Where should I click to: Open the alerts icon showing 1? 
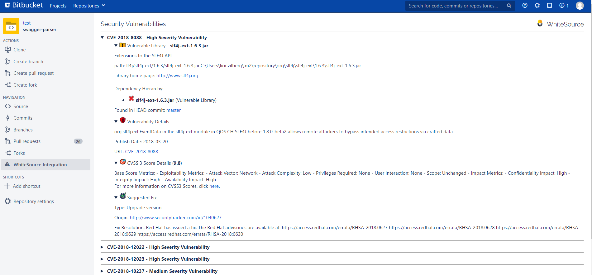pos(564,5)
